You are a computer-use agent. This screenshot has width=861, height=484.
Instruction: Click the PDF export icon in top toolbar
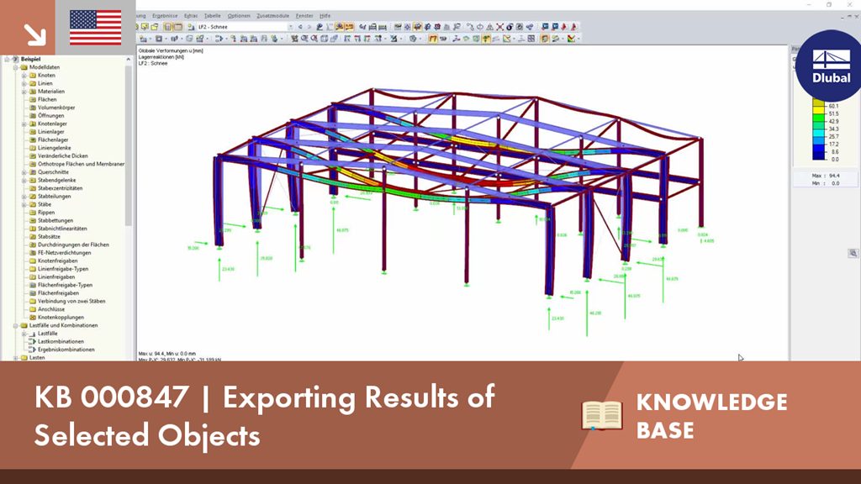[x=573, y=26]
